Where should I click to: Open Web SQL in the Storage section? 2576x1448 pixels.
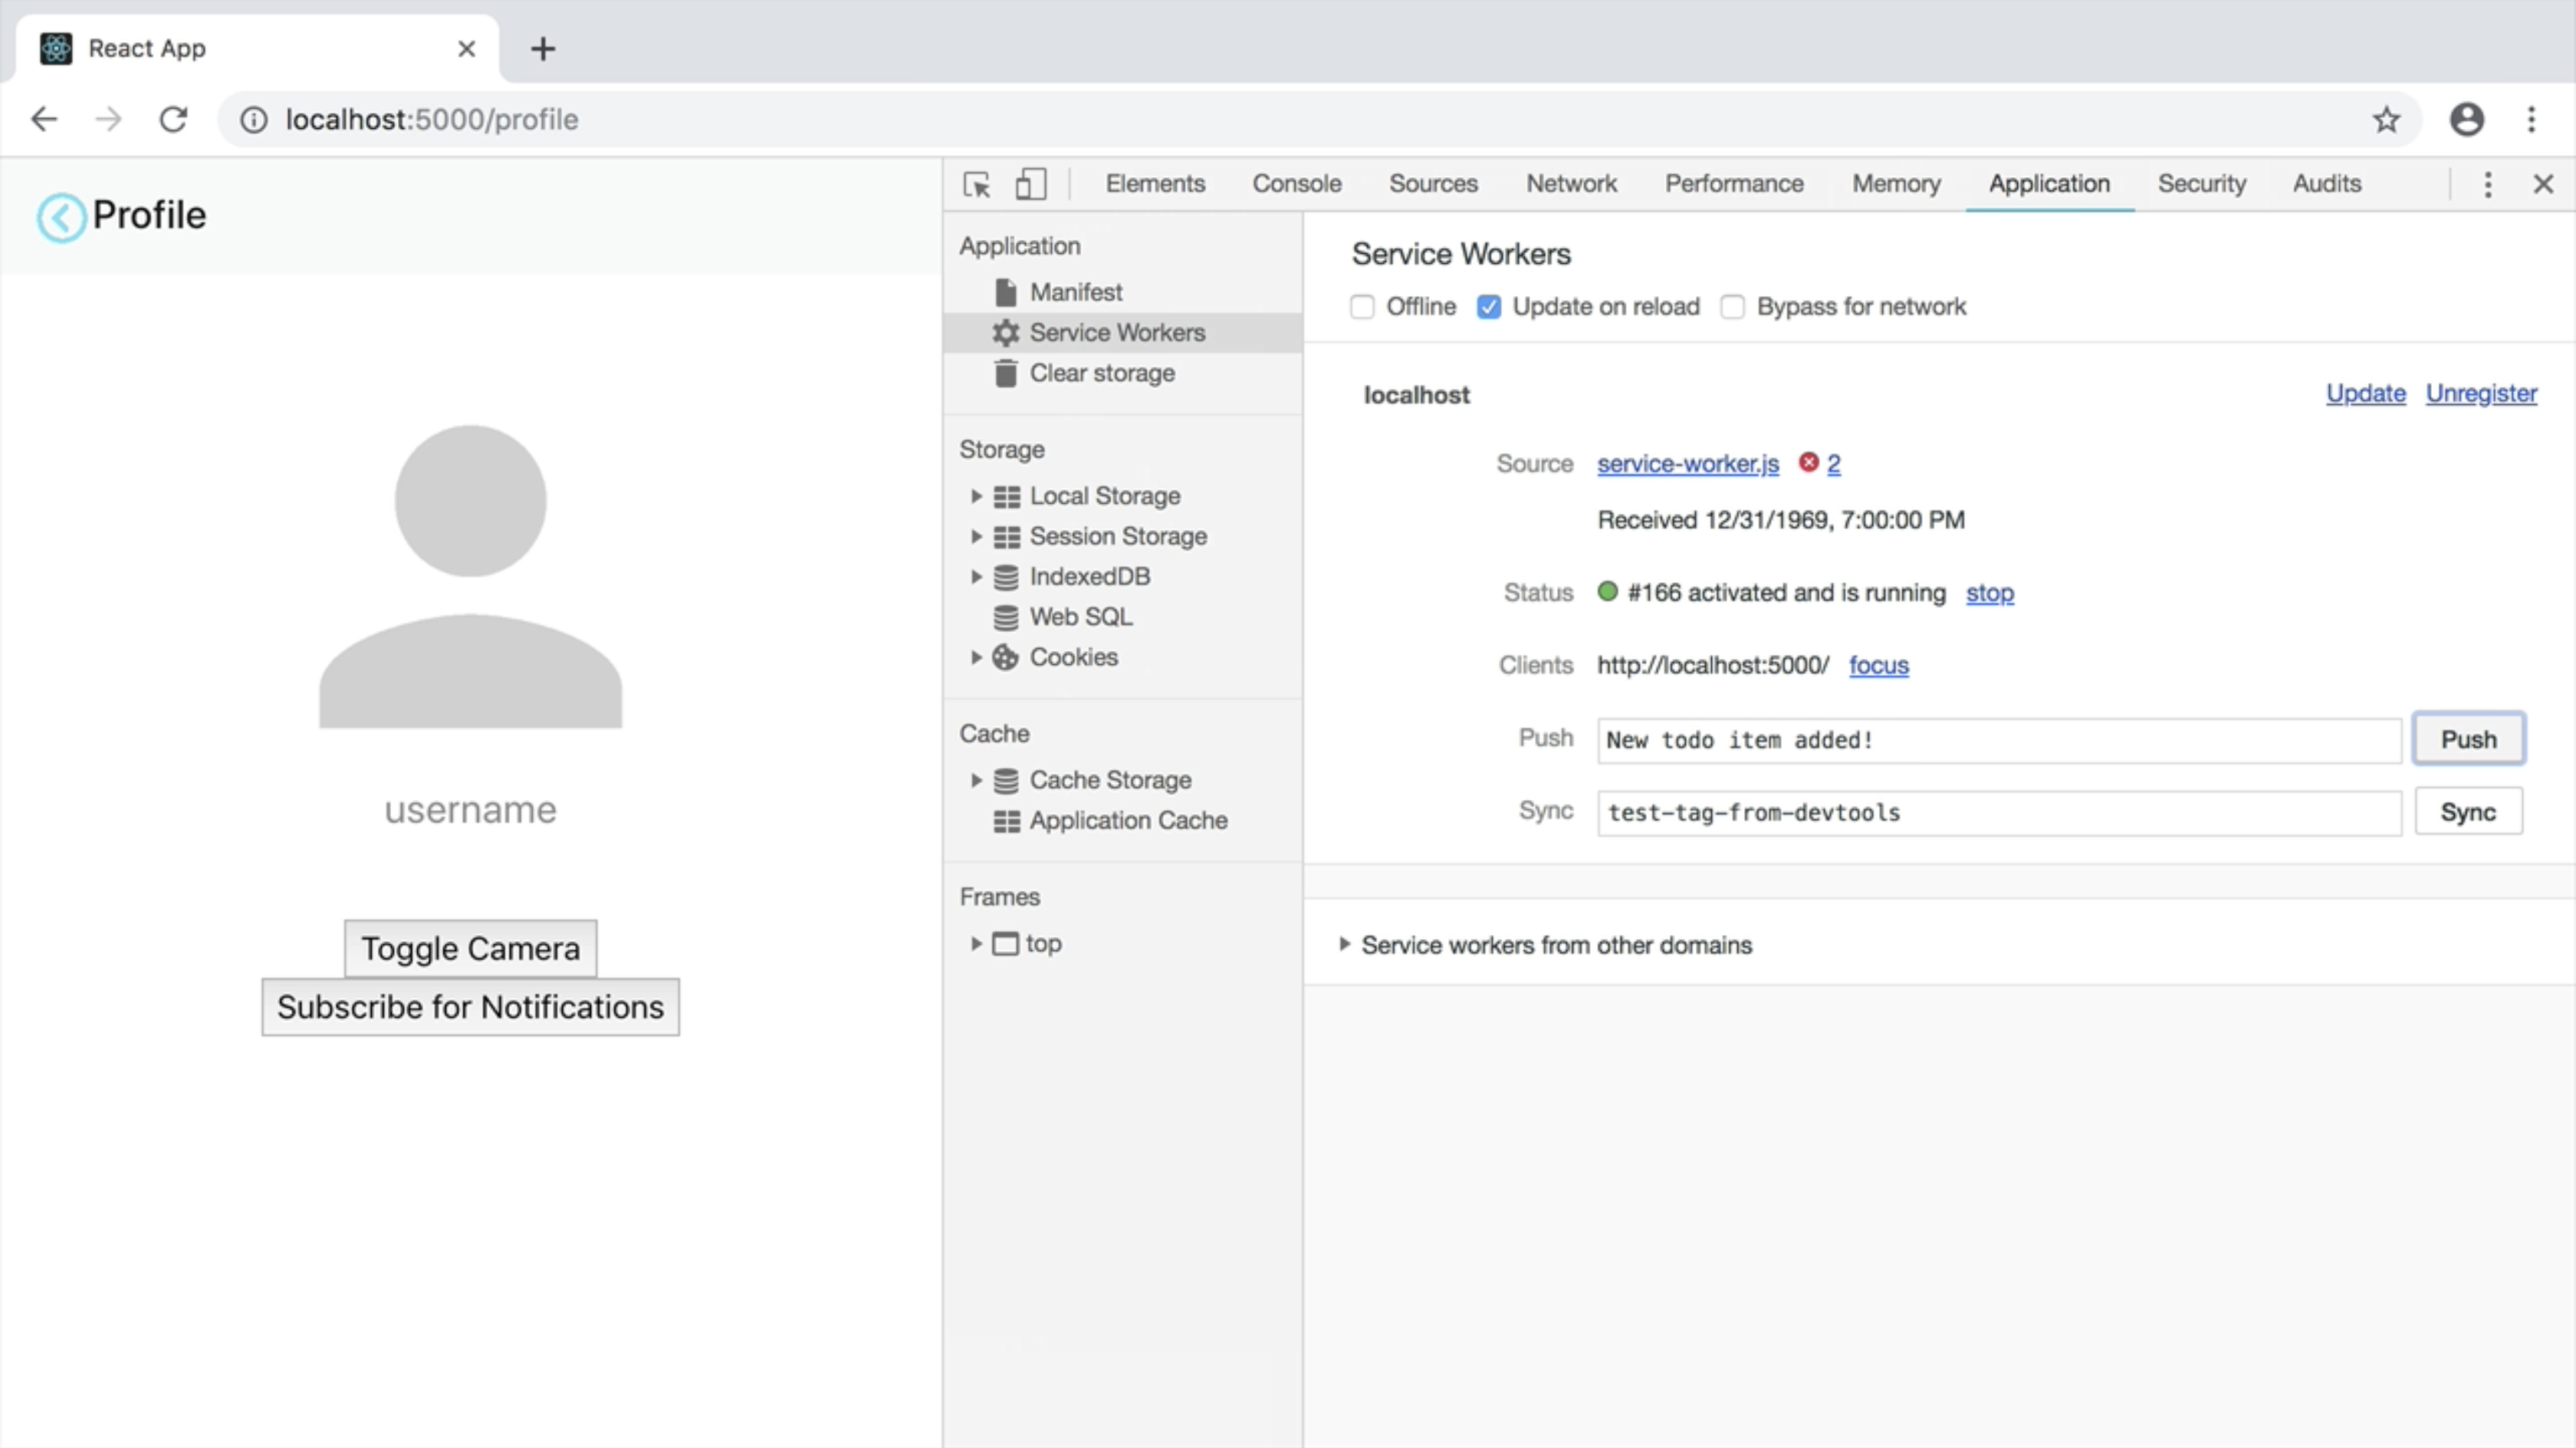[x=1080, y=617]
